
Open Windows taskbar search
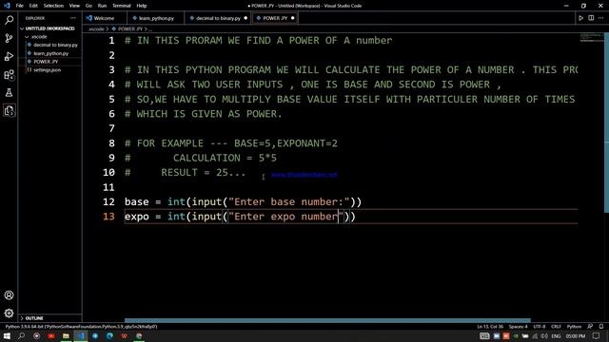(21, 336)
